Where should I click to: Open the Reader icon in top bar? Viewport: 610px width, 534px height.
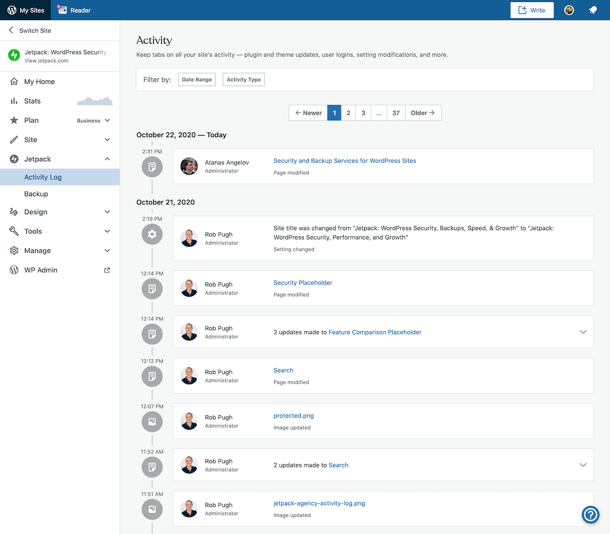click(62, 10)
